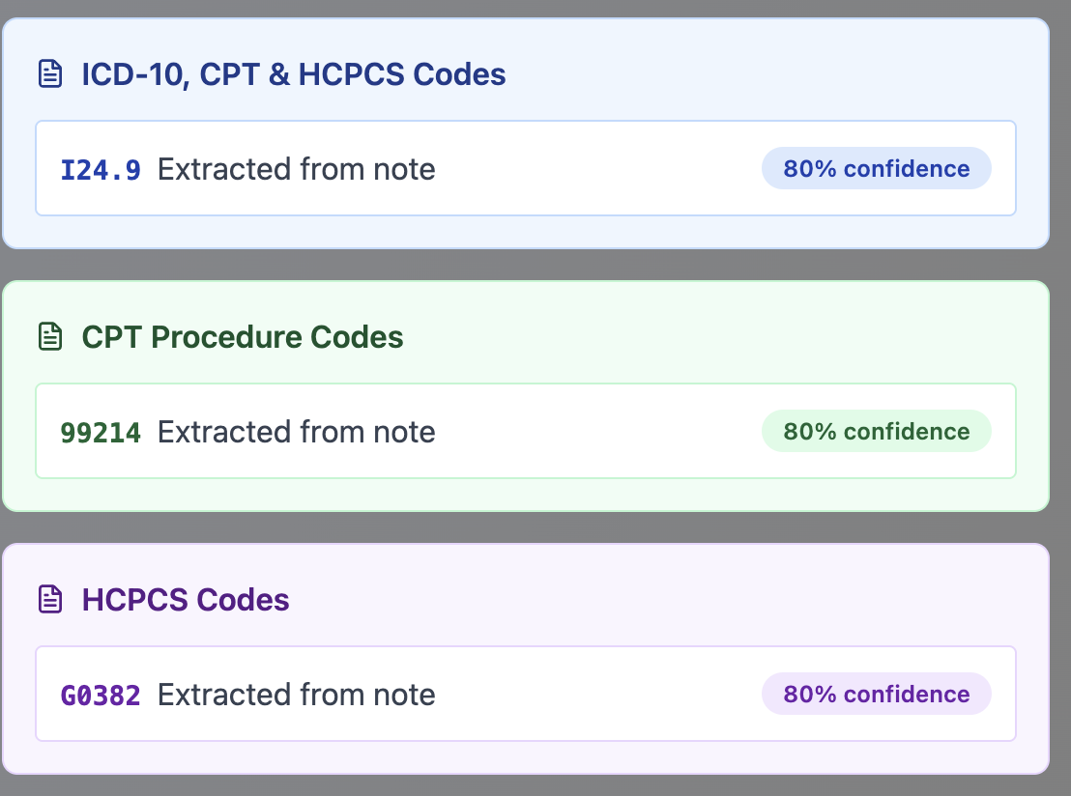1071x796 pixels.
Task: Click the green 80% confidence badge
Action: pos(877,431)
